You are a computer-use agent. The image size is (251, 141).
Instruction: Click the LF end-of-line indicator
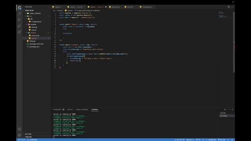(x=203, y=139)
